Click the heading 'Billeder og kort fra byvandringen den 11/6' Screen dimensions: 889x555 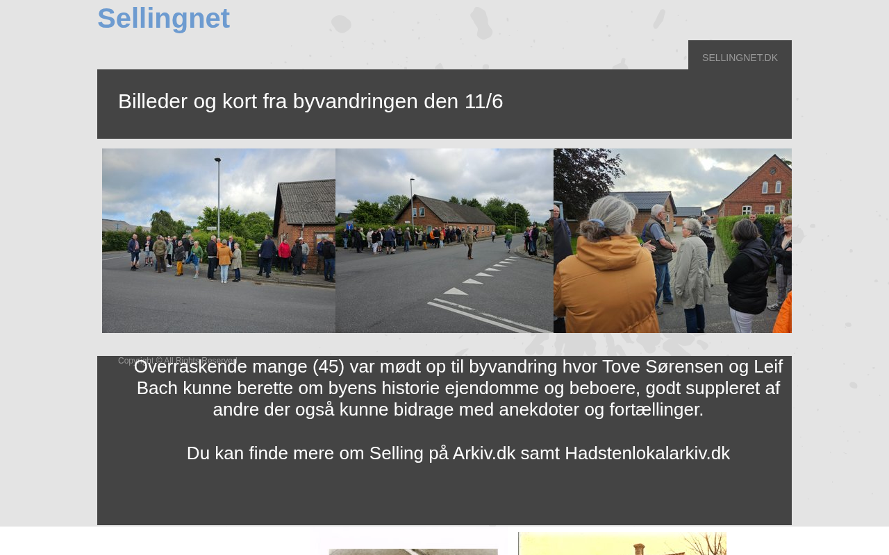click(310, 101)
